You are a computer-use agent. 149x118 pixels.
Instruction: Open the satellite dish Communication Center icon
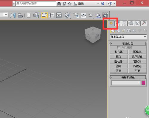coord(64,4)
